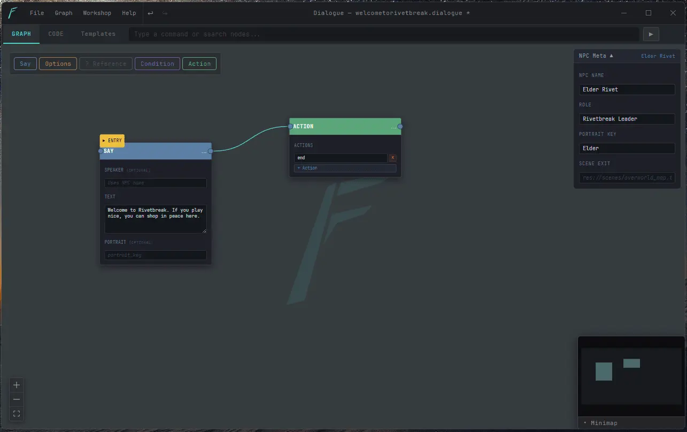Open the File menu
Image resolution: width=687 pixels, height=432 pixels.
37,13
